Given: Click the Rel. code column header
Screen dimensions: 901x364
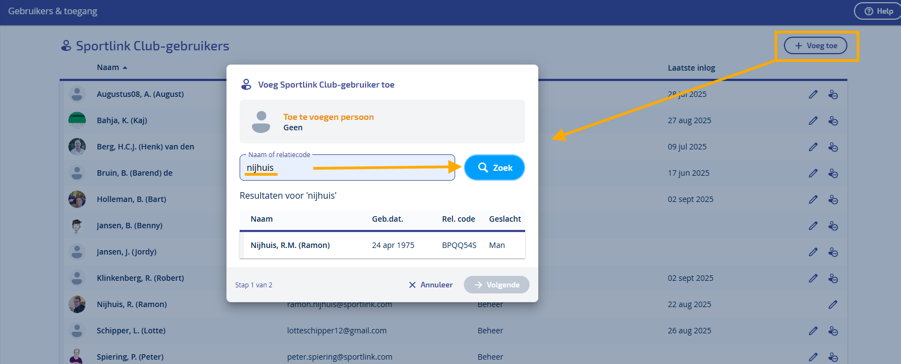Looking at the screenshot, I should [x=458, y=219].
